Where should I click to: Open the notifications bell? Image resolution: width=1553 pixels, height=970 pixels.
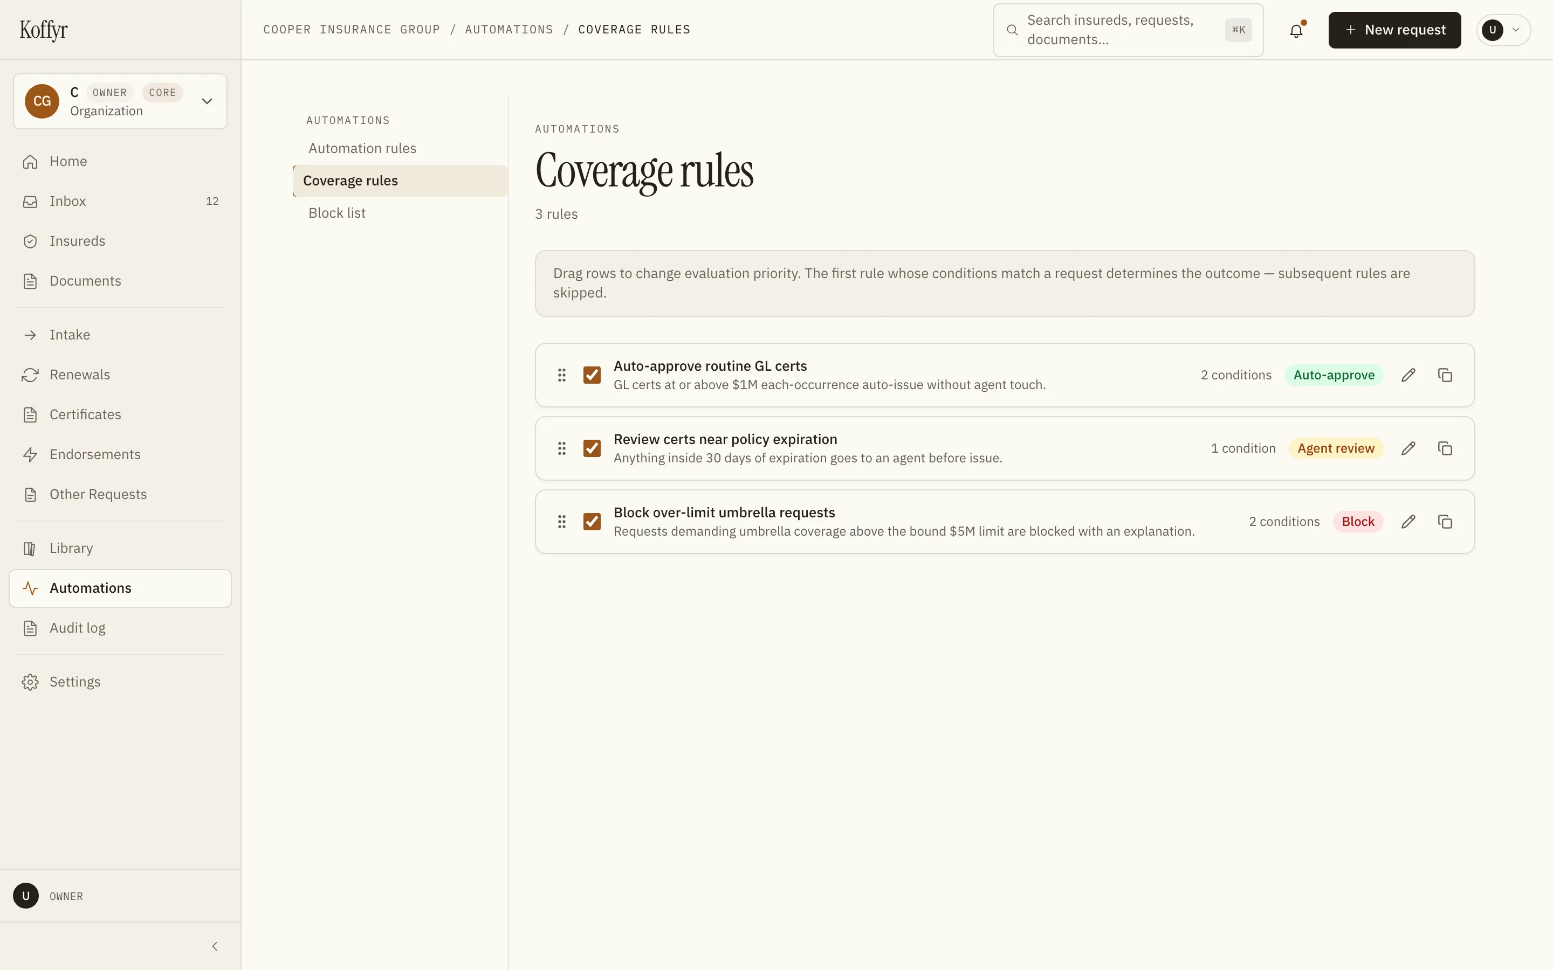click(x=1296, y=30)
